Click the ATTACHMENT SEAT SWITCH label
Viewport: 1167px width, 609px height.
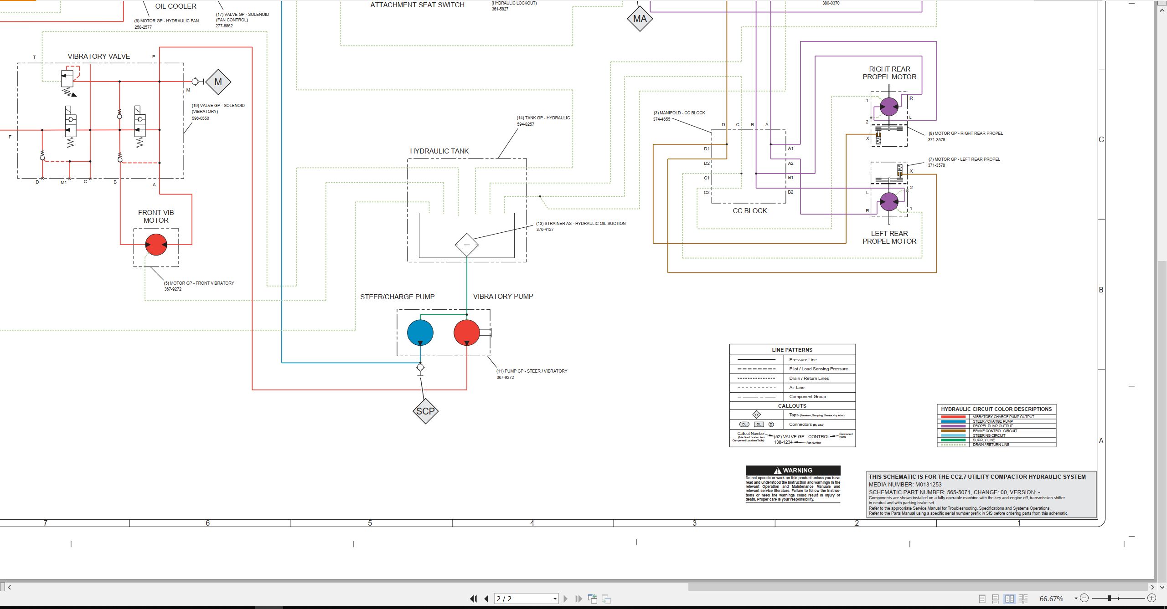(x=417, y=5)
